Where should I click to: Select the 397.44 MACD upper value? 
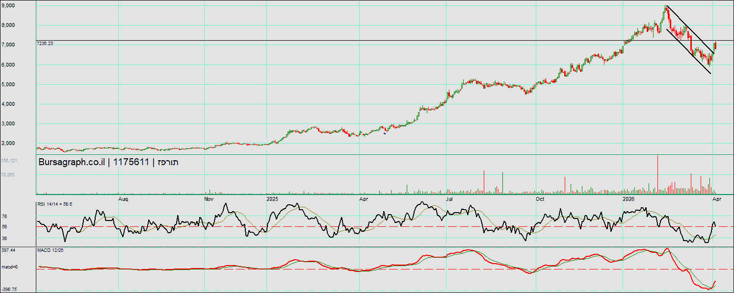(x=8, y=250)
